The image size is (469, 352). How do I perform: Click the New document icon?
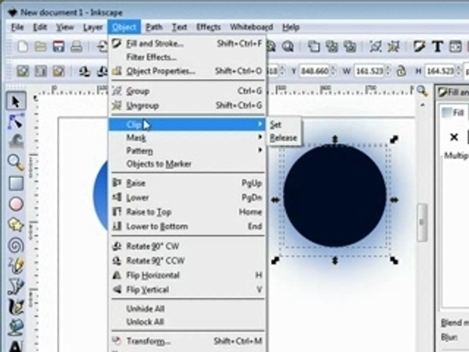[23, 47]
